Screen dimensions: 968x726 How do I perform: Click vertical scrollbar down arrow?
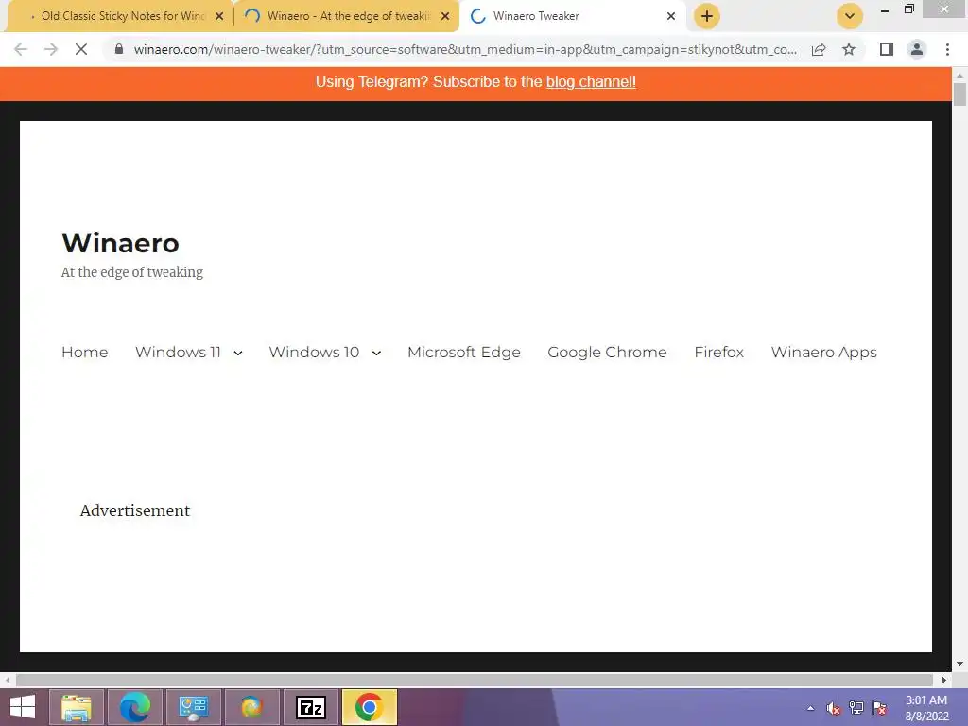tap(959, 664)
